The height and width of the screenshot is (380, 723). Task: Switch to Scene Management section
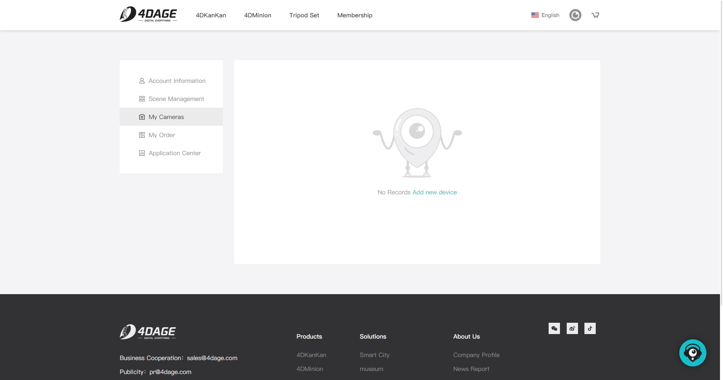[176, 99]
